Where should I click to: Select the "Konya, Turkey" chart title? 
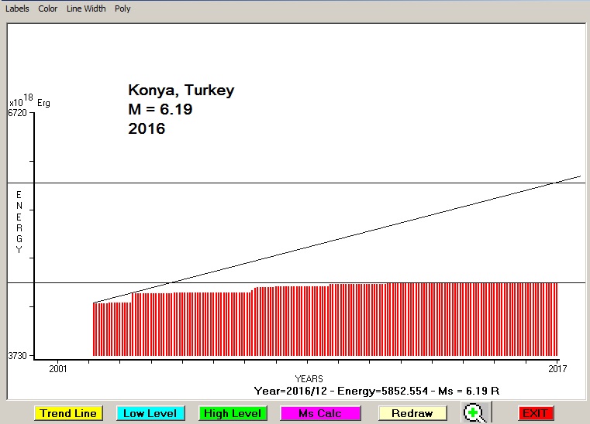(181, 91)
